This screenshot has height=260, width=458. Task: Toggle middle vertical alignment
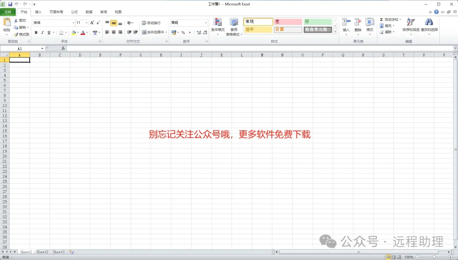(x=114, y=23)
